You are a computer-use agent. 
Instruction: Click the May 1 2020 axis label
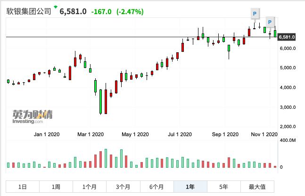click(x=135, y=134)
